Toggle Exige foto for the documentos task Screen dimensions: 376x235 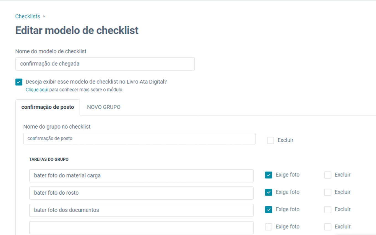(268, 210)
